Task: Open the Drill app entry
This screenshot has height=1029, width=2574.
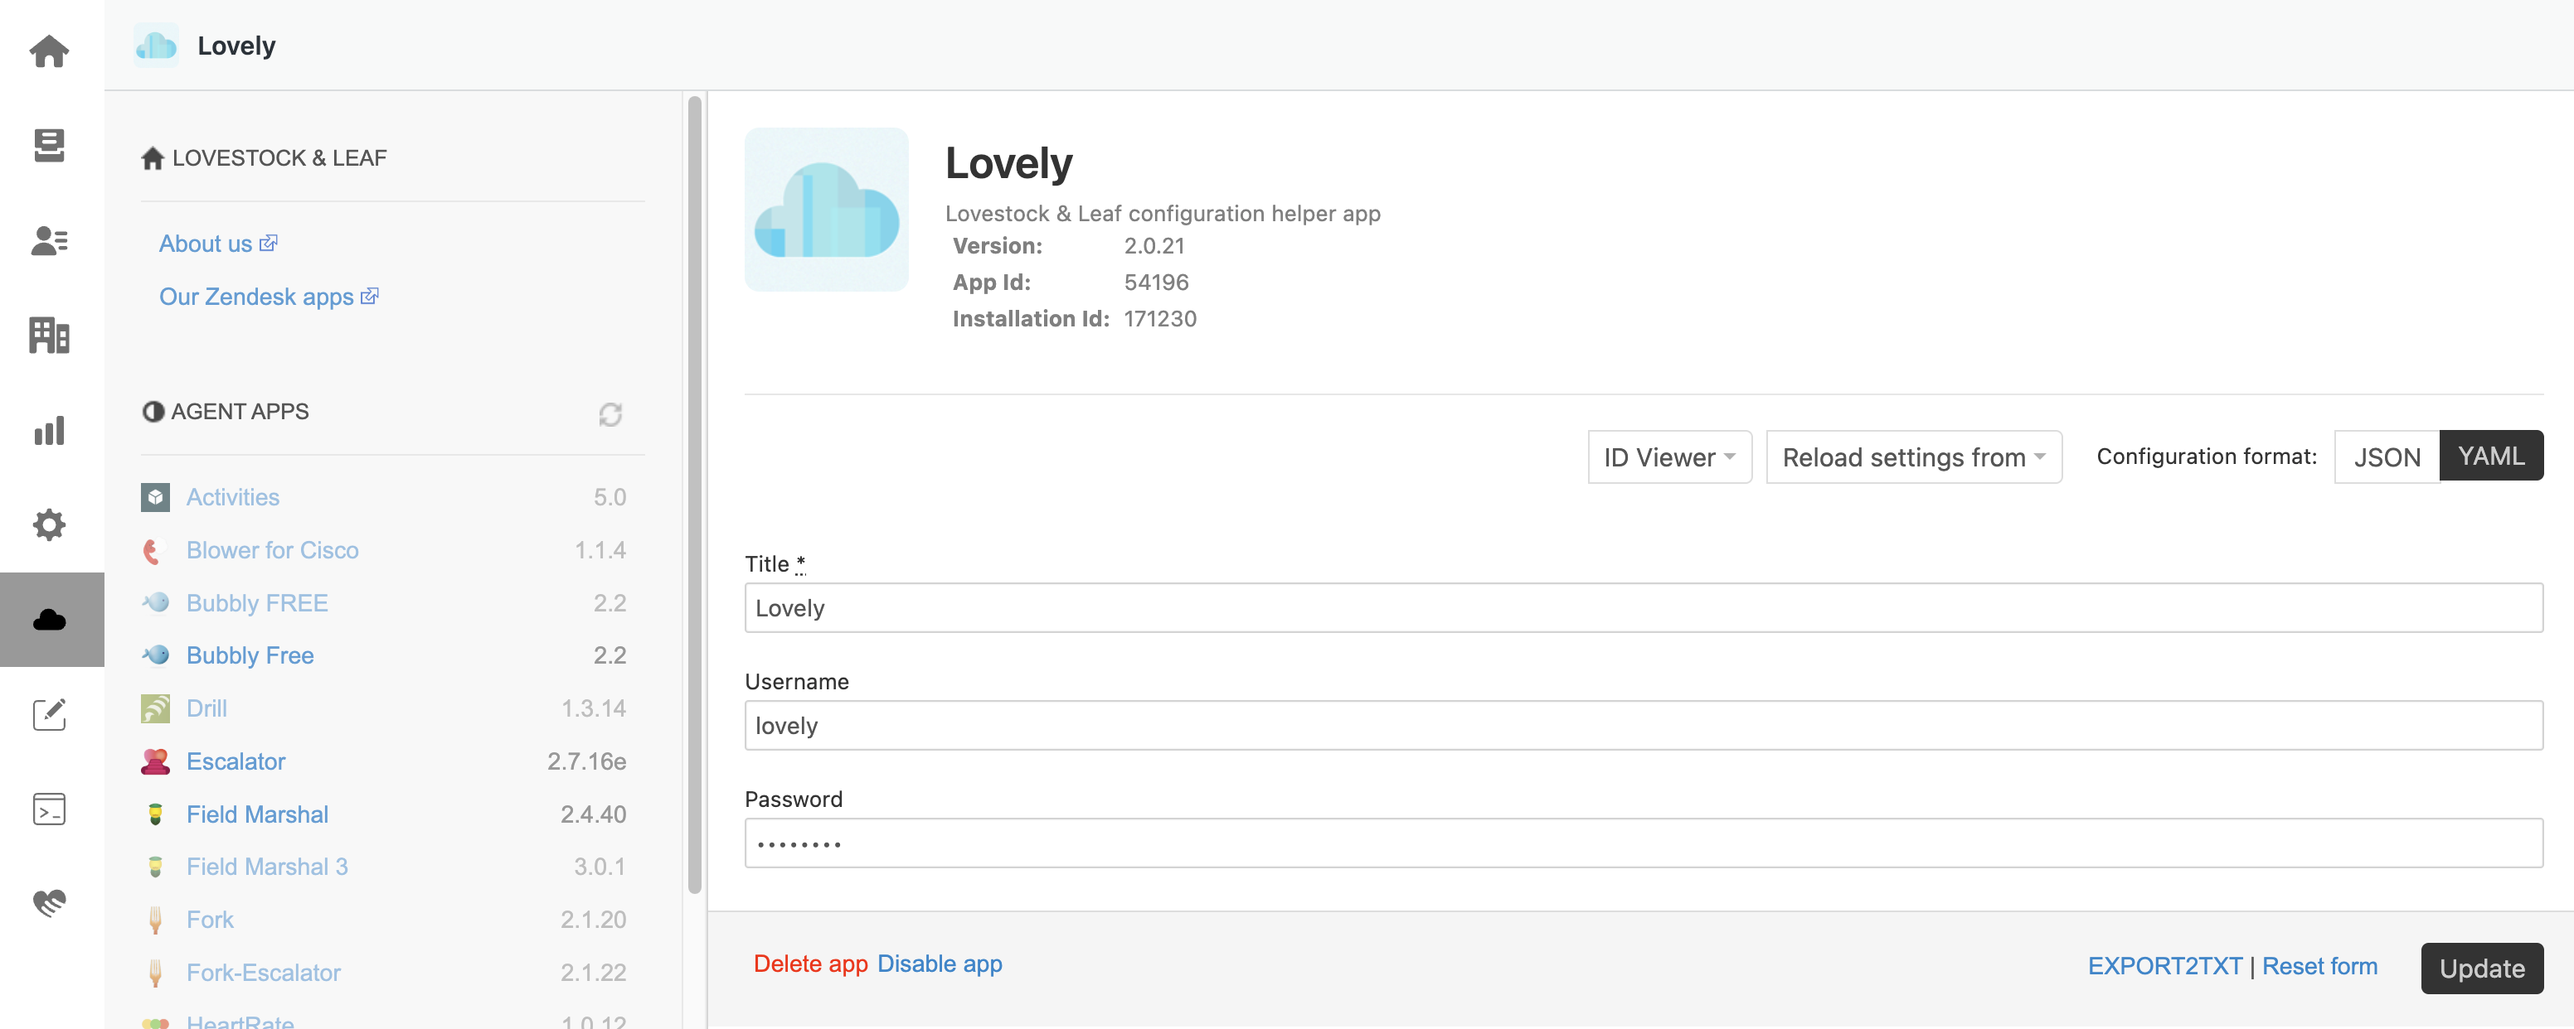Action: coord(206,708)
